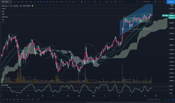This screenshot has width=175, height=103.
Task: Choose the 2h interval
Action: click(x=38, y=2)
